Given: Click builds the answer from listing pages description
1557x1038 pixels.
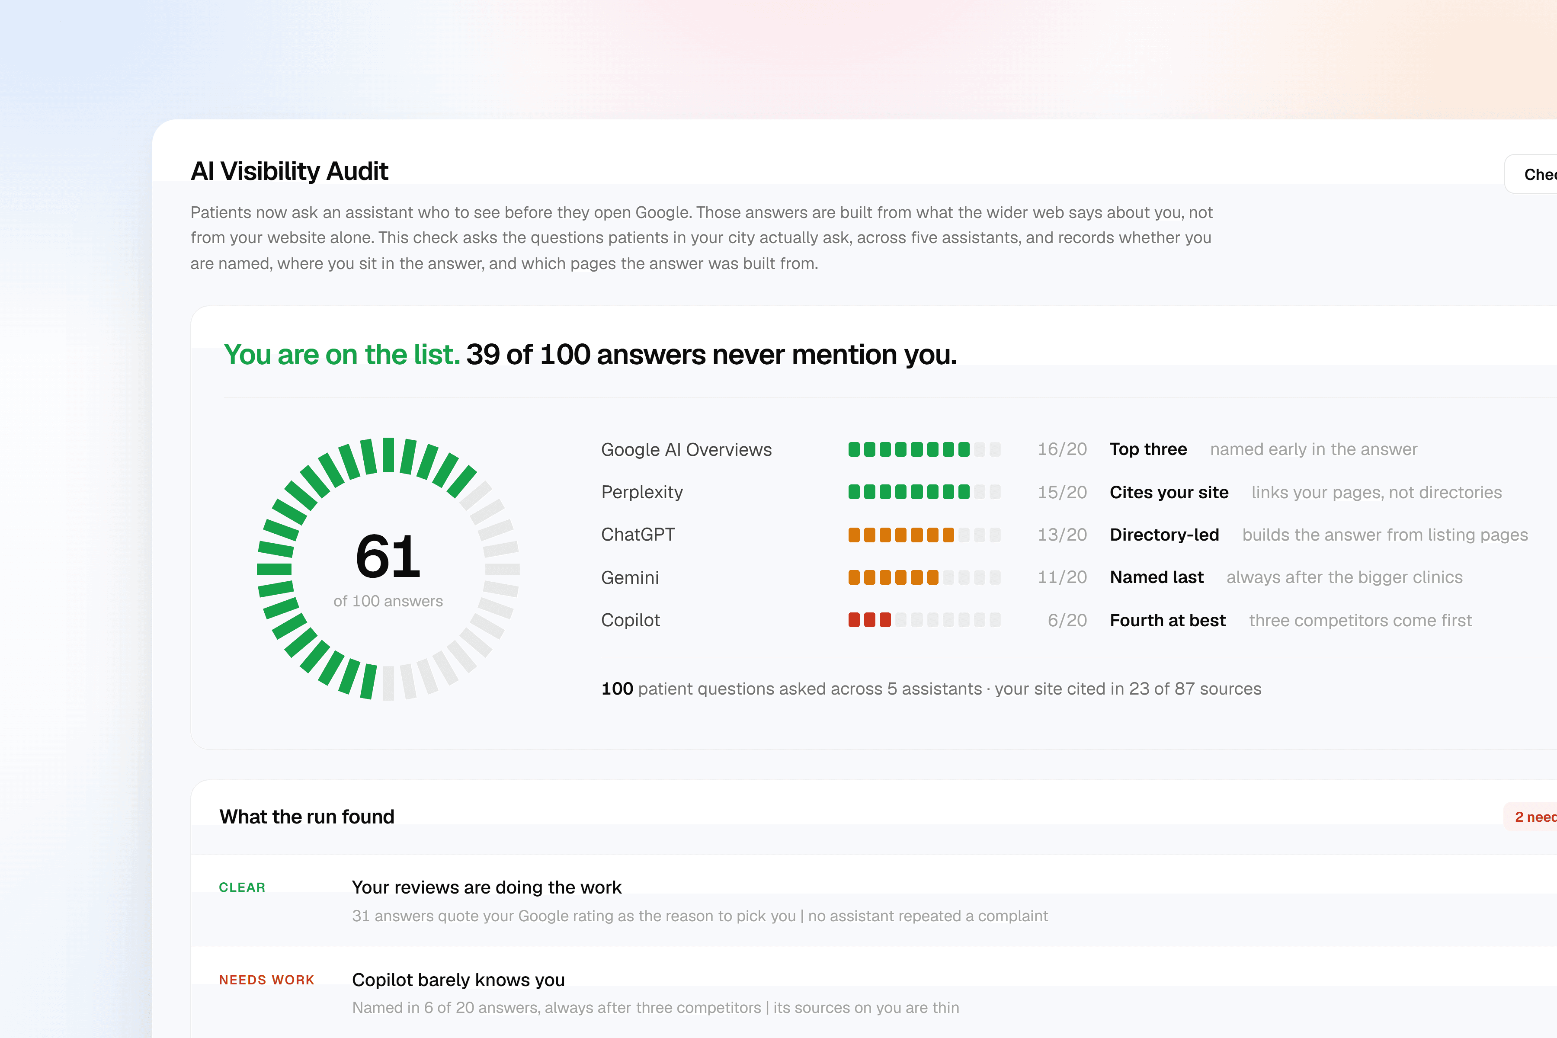Looking at the screenshot, I should coord(1385,534).
